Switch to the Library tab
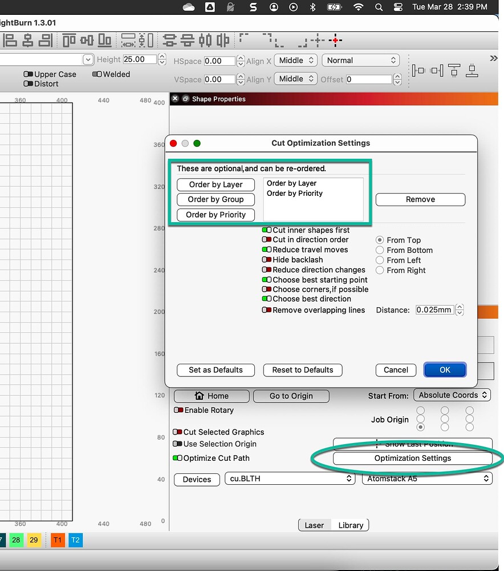The width and height of the screenshot is (504, 571). pyautogui.click(x=350, y=525)
